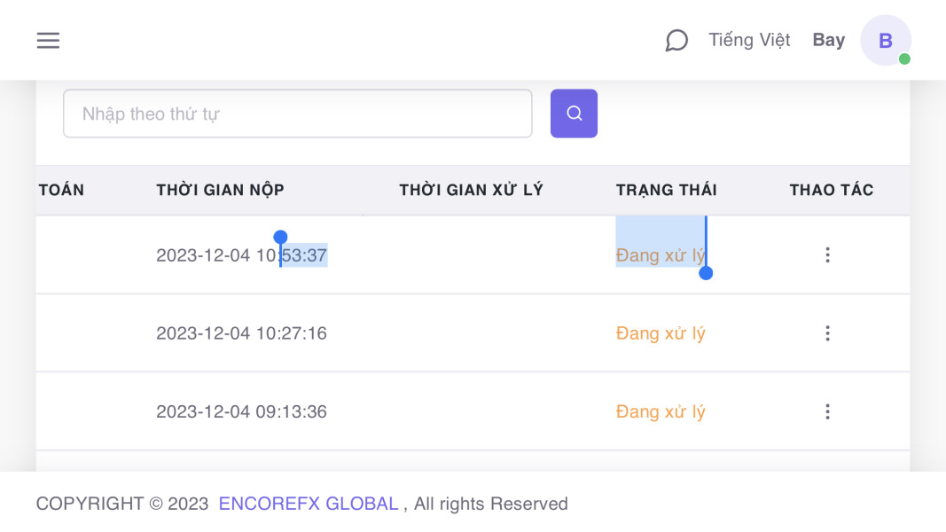Click the purple search button

574,113
